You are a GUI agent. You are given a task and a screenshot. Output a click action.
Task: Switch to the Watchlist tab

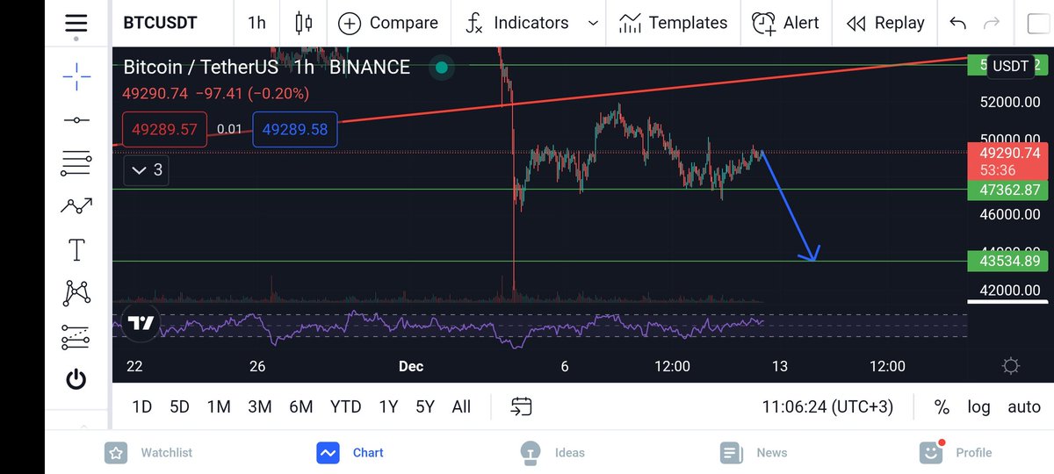tap(148, 452)
